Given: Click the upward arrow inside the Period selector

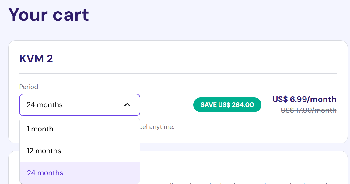Looking at the screenshot, I should click(127, 104).
